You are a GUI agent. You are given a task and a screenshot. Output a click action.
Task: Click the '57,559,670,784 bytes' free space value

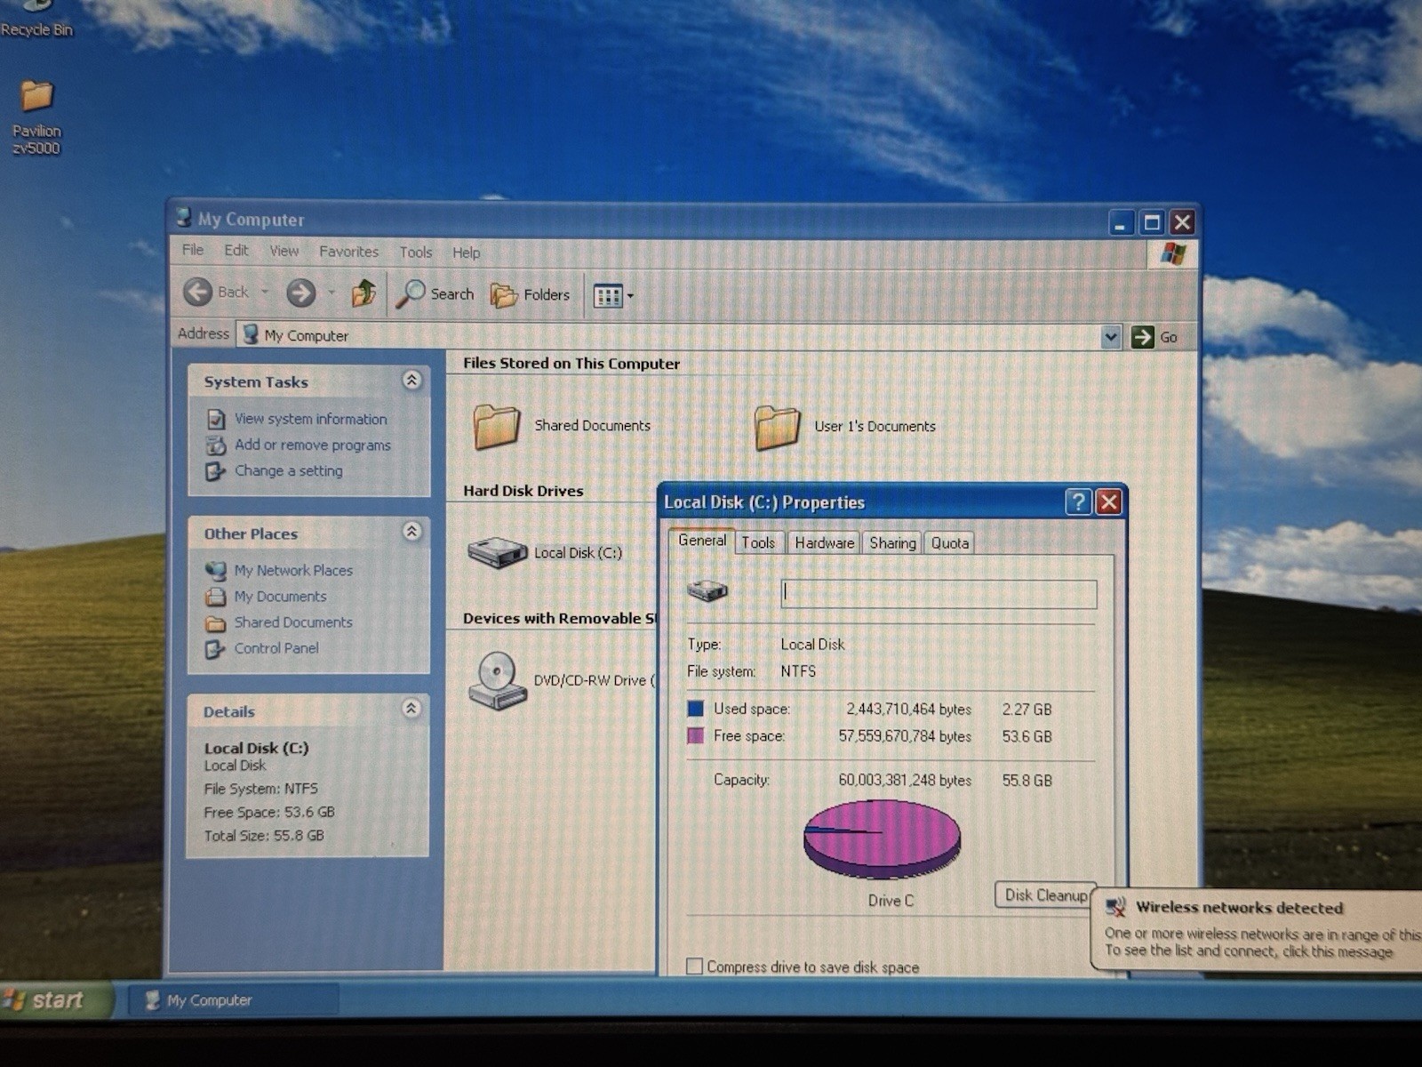[x=905, y=736]
